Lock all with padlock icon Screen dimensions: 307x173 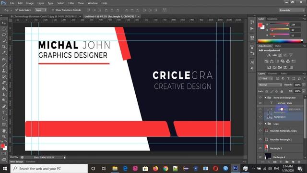click(282, 91)
